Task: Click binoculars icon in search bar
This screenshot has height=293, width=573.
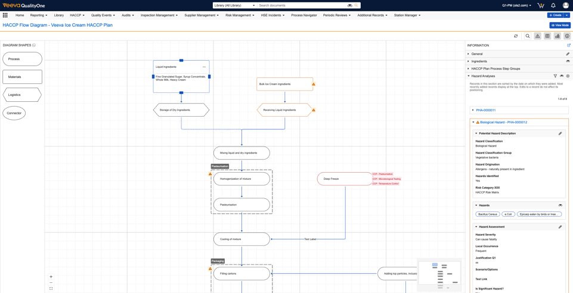Action: pyautogui.click(x=349, y=5)
